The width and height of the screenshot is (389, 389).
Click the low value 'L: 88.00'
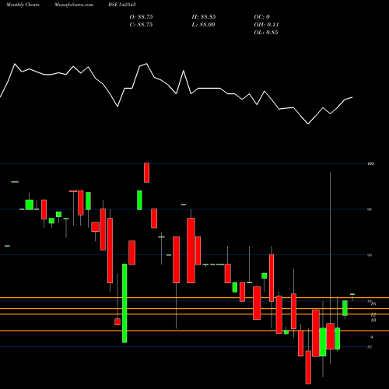tap(204, 25)
